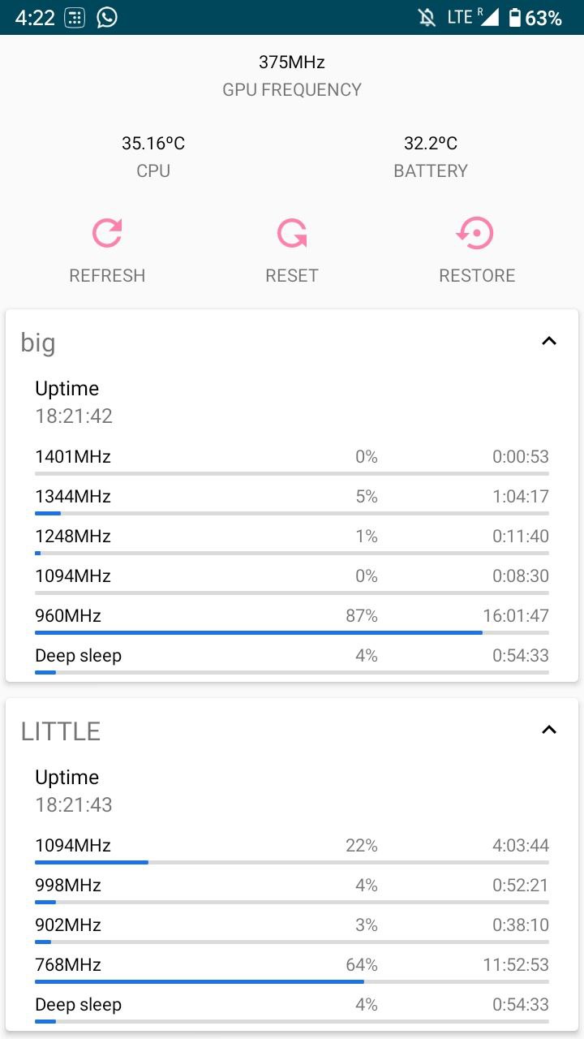Open the WhatsApp notification icon
Screen dimensions: 584x1039
pyautogui.click(x=107, y=17)
